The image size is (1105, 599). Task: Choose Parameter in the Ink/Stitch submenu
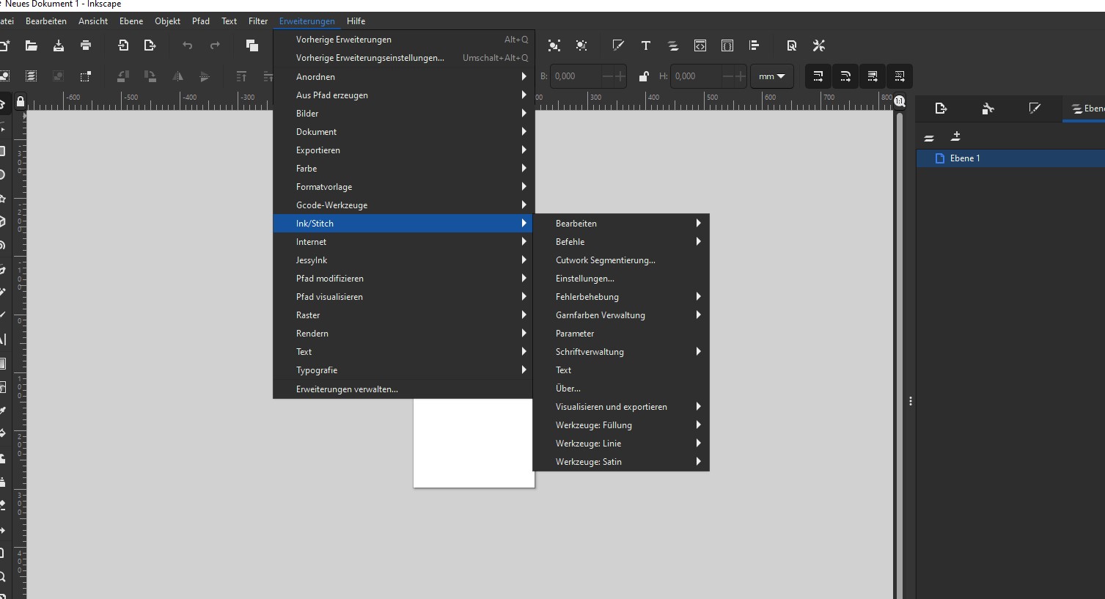574,333
